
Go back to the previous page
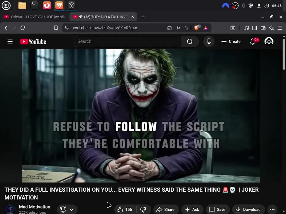tap(6, 28)
